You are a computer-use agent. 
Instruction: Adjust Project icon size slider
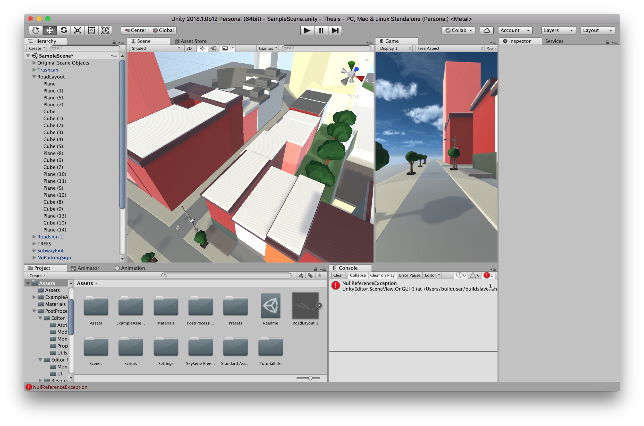[310, 378]
